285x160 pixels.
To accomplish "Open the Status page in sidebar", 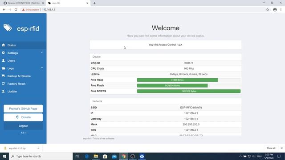I will click(23, 45).
